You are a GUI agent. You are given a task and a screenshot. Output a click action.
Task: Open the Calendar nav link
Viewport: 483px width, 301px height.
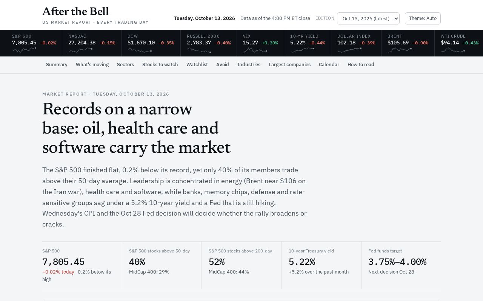[329, 65]
